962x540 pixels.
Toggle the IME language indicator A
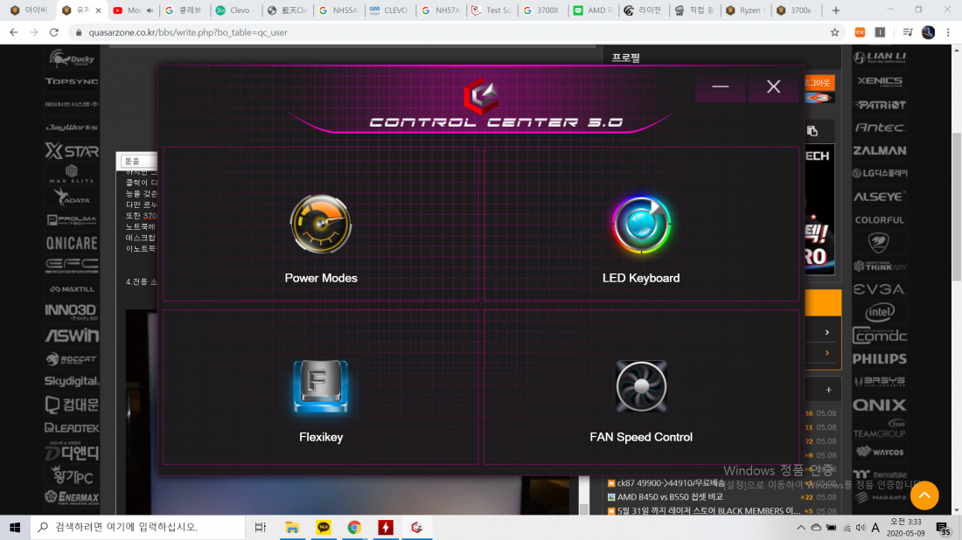pyautogui.click(x=875, y=527)
